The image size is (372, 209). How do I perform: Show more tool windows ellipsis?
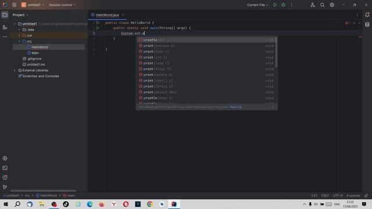click(5, 37)
